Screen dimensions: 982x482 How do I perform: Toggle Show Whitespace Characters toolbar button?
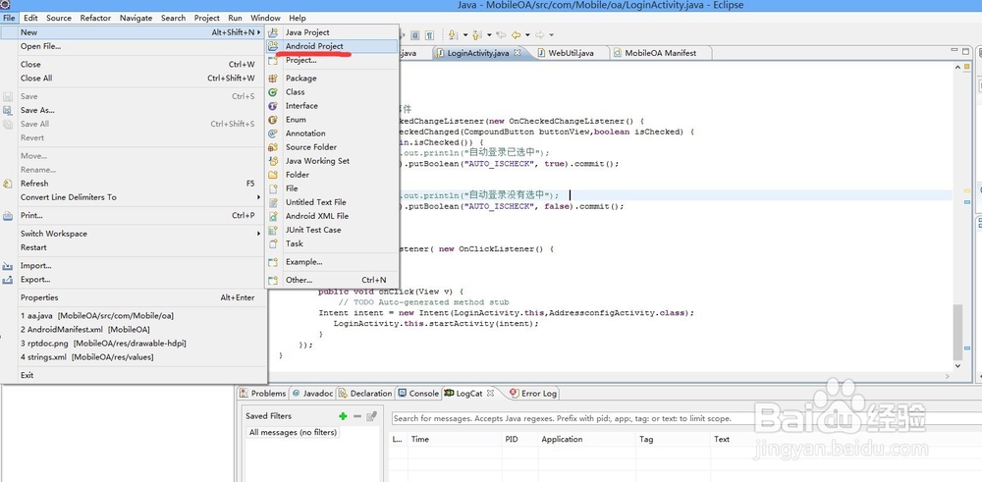430,35
